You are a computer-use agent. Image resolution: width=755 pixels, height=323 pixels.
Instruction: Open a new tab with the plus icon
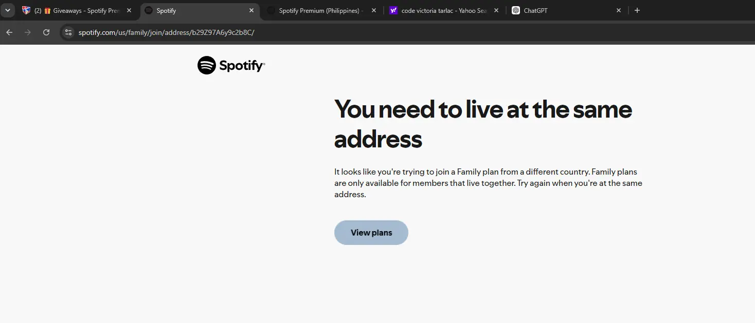tap(637, 10)
